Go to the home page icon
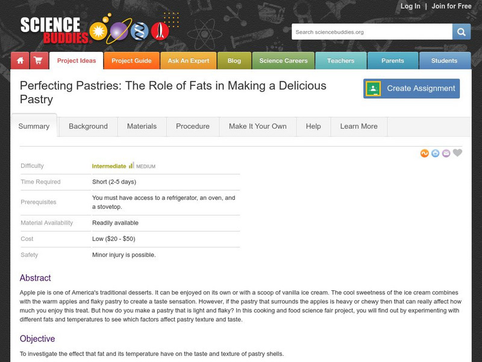This screenshot has width=482, height=362. tap(20, 61)
